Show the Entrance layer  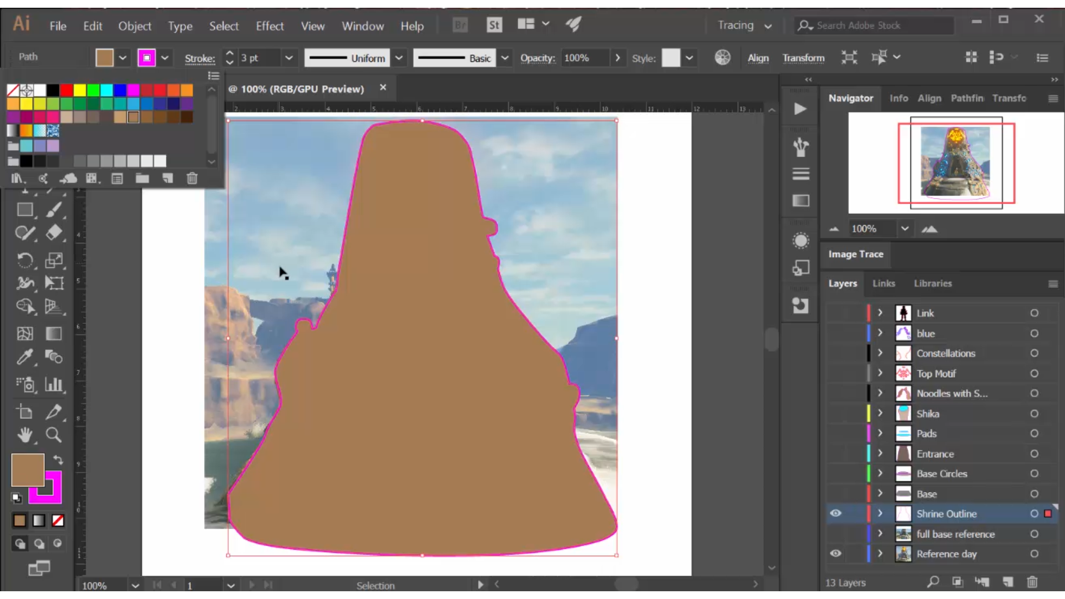[835, 454]
